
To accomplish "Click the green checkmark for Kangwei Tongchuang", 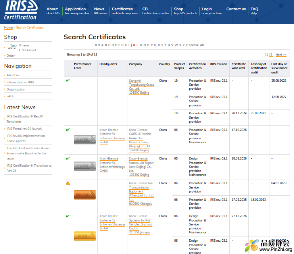I will (68, 81).
